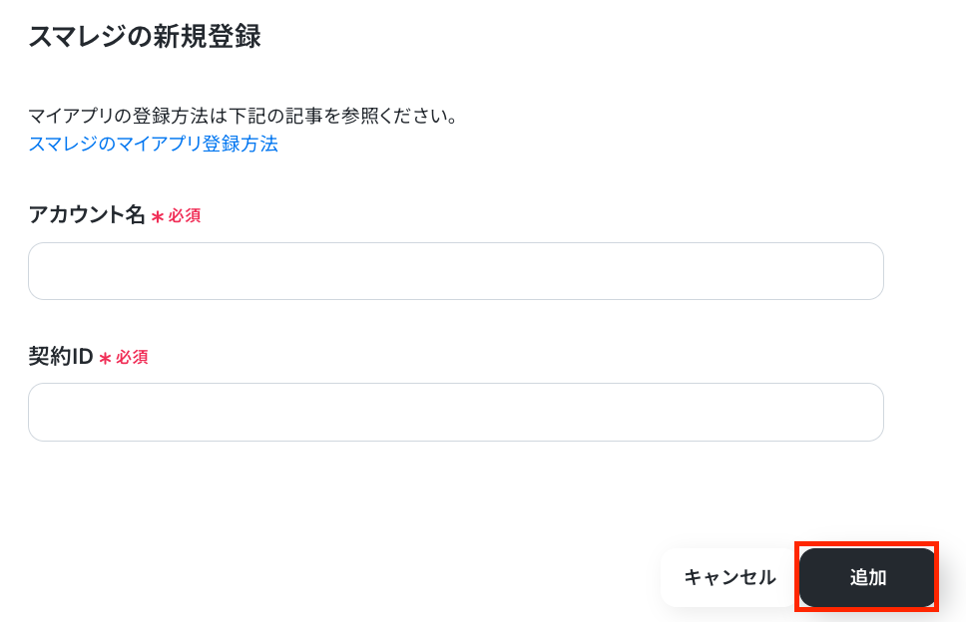Image resolution: width=966 pixels, height=622 pixels.
Task: Click the 必須 marker next to 契約ID
Action: (132, 357)
